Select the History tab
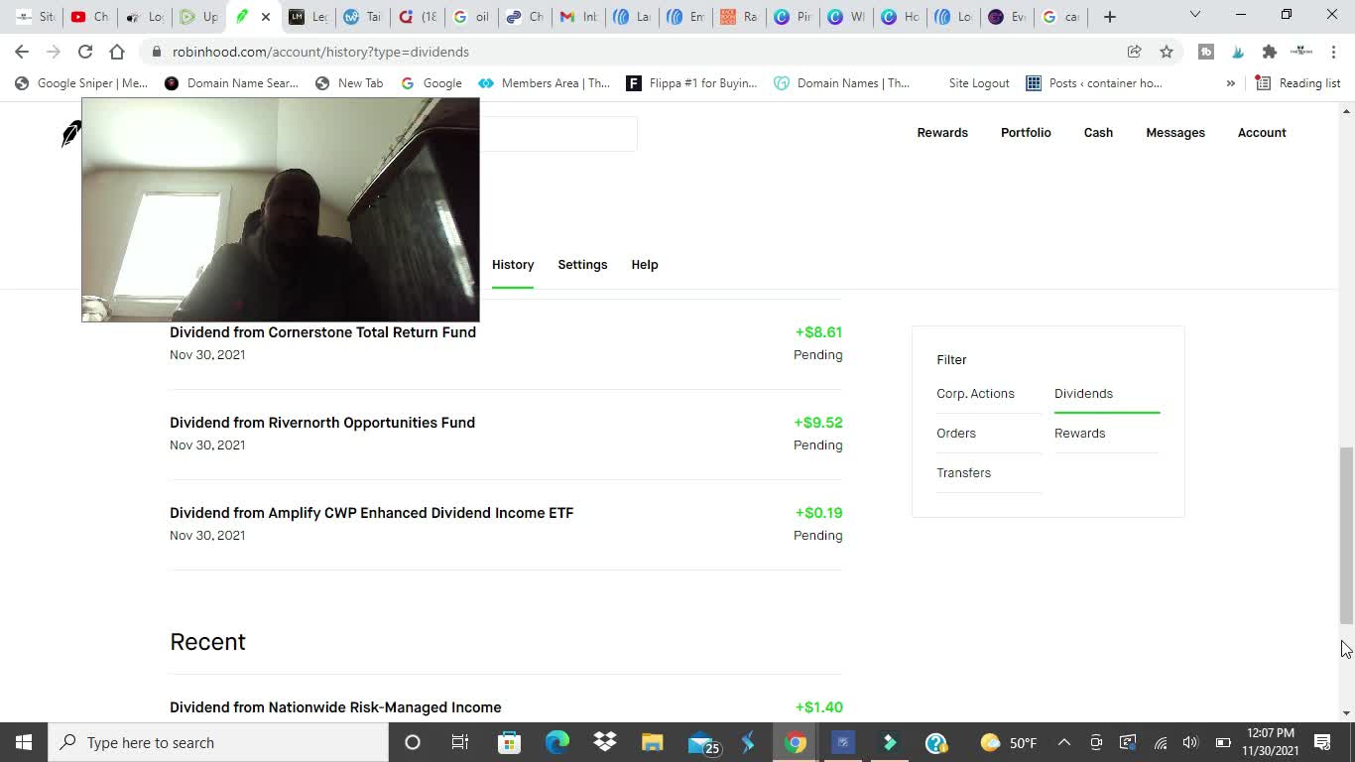This screenshot has width=1355, height=762. [513, 265]
